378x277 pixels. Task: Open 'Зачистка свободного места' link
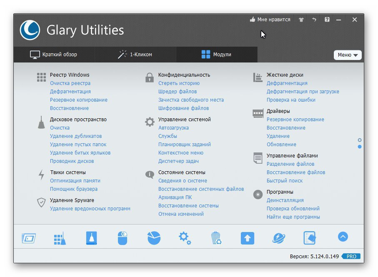point(191,100)
